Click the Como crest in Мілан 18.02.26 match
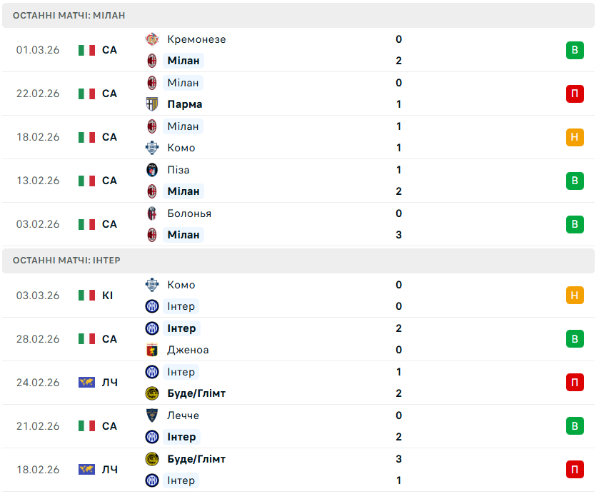This screenshot has width=599, height=494. click(x=151, y=148)
